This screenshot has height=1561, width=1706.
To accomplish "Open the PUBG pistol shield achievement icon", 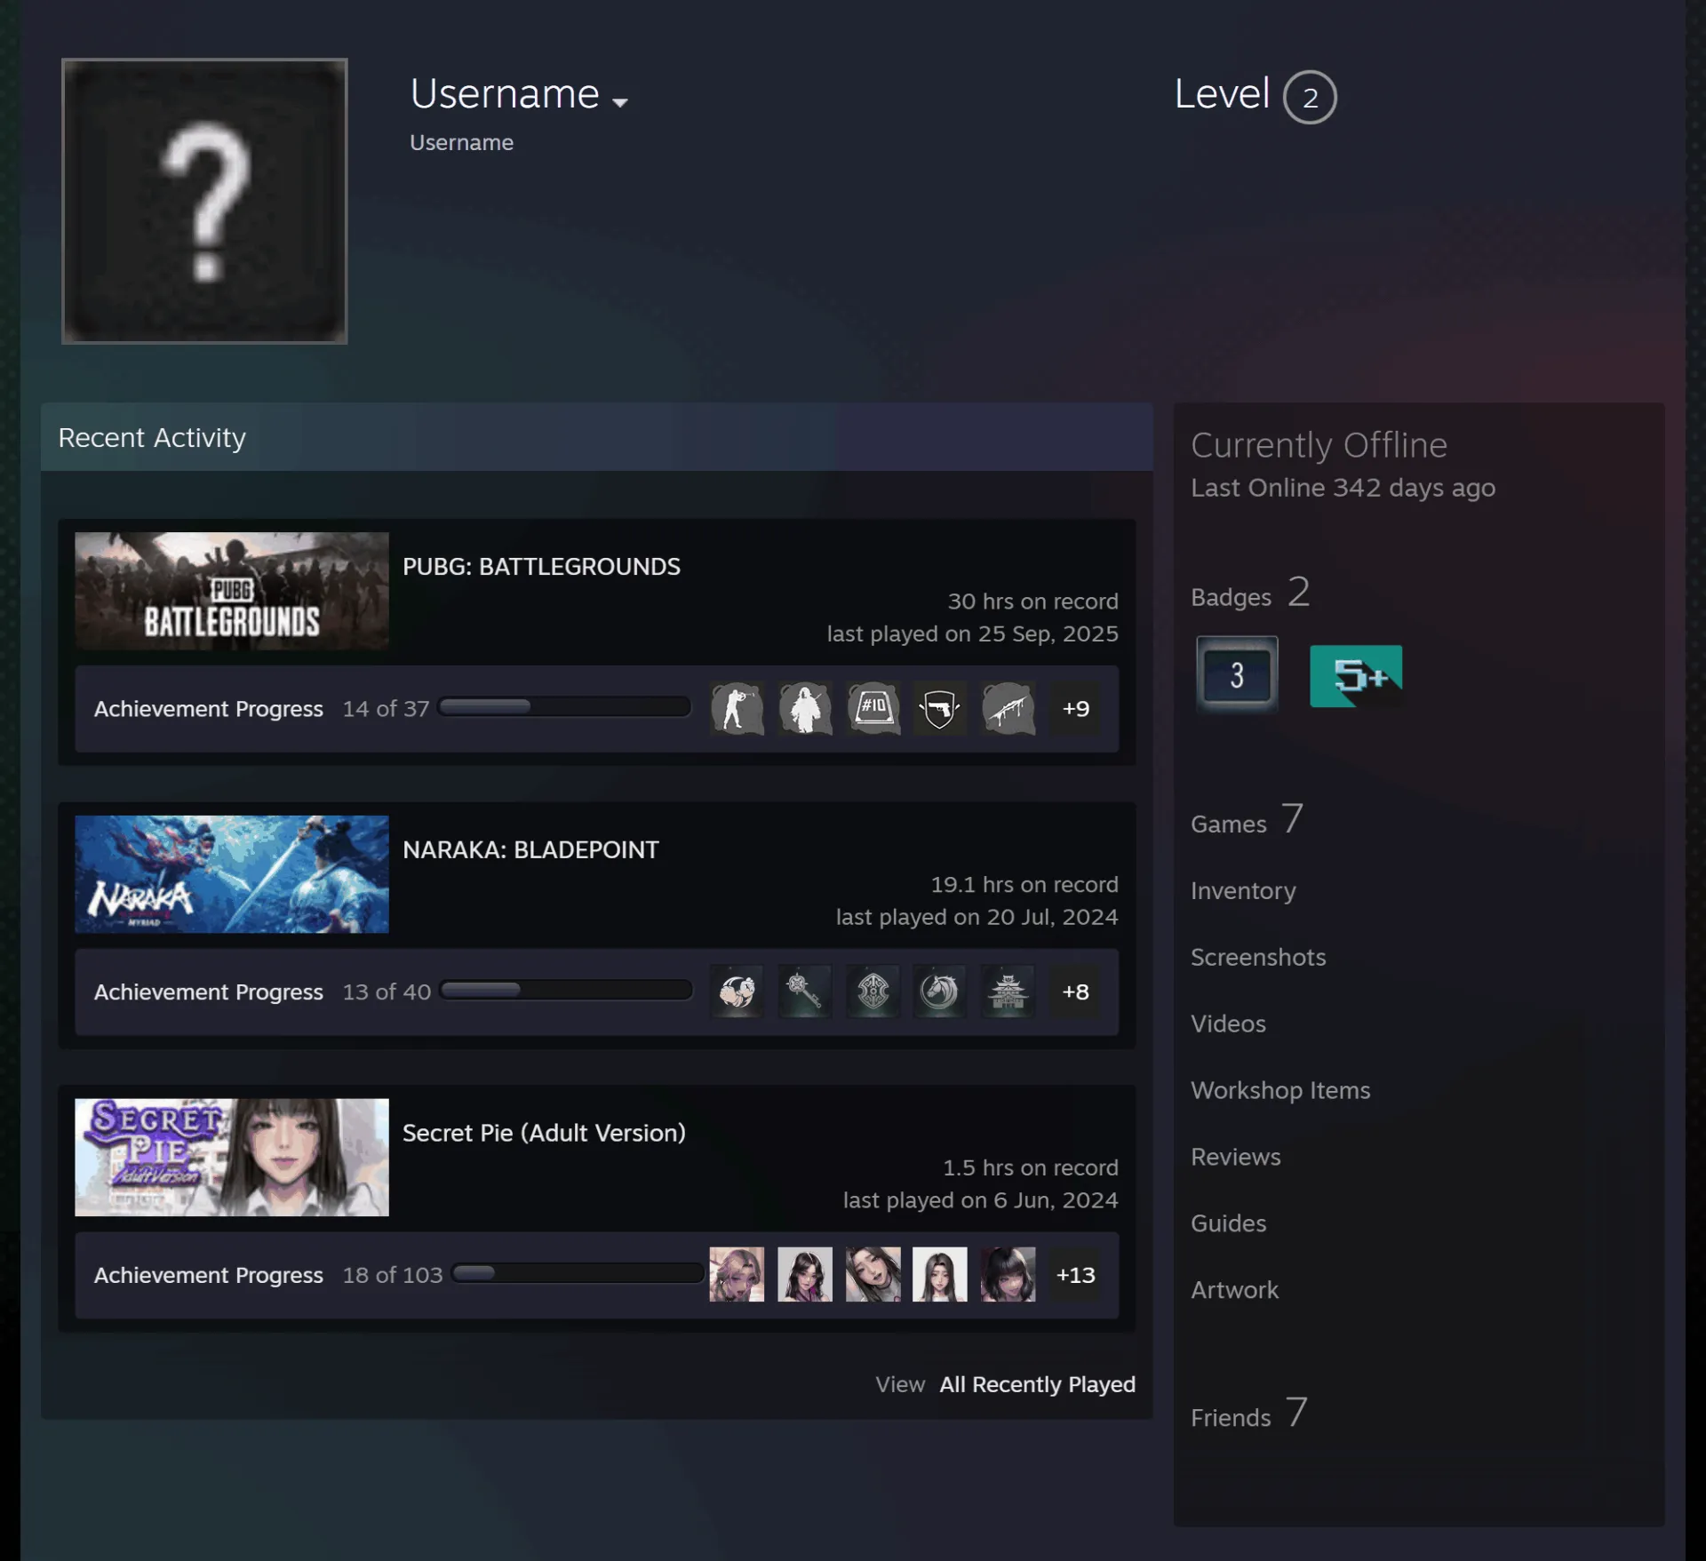I will [x=939, y=708].
